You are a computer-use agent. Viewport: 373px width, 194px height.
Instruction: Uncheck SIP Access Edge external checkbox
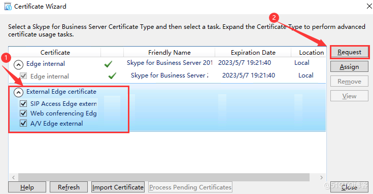pos(23,103)
